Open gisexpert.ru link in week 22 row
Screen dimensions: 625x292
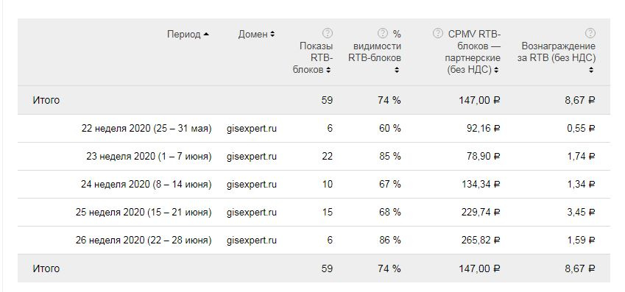click(x=252, y=129)
